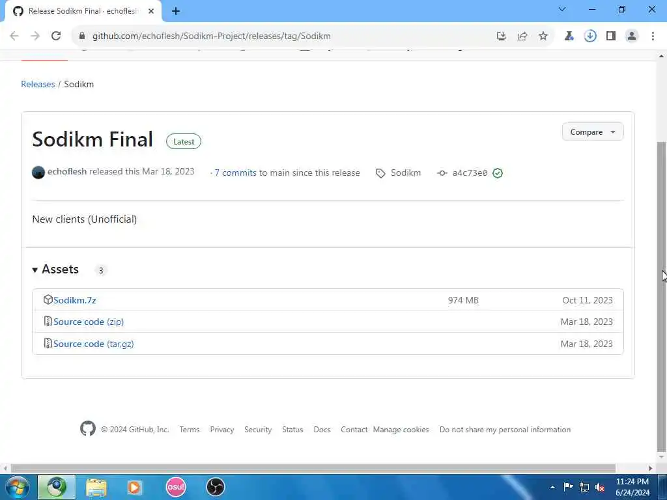The width and height of the screenshot is (667, 500).
Task: Click the green verified check icon
Action: (x=498, y=173)
